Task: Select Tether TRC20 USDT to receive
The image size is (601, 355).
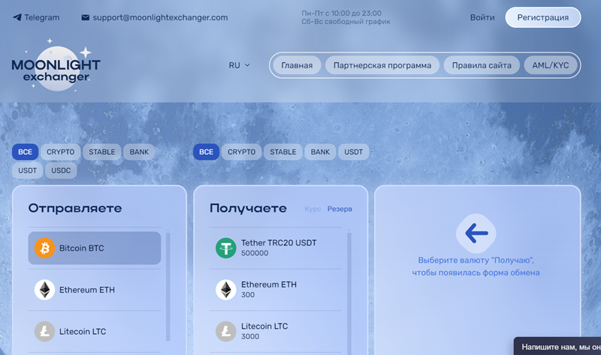Action: point(275,248)
